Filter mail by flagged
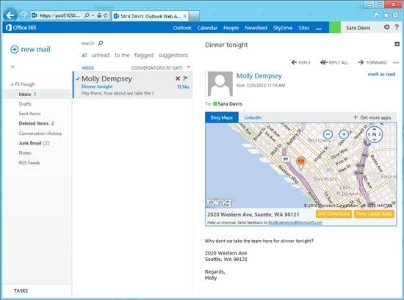The image size is (404, 300). 144,55
